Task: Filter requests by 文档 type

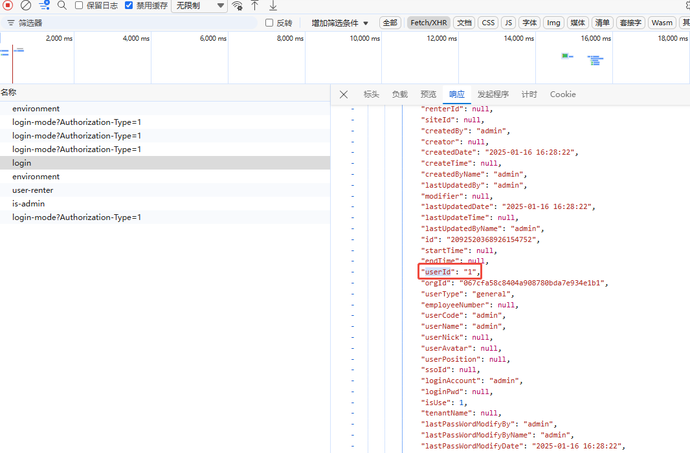Action: 464,23
